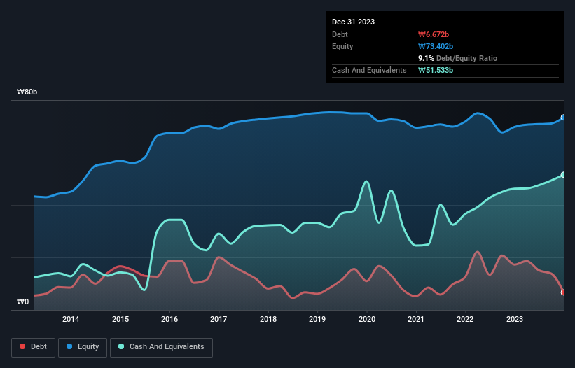Click Cash And Equivalents label in tooltip

[369, 70]
